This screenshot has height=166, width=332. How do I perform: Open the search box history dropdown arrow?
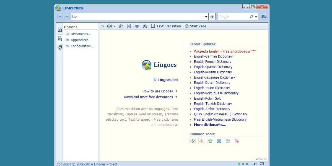tap(206, 17)
